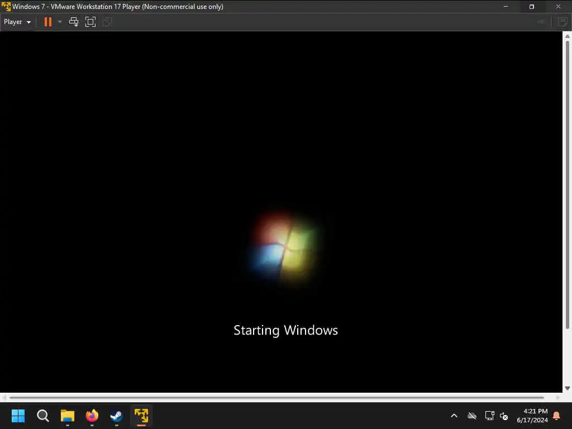Click the faded double-arrow device toolbar icon
The width and height of the screenshot is (572, 429).
(541, 22)
